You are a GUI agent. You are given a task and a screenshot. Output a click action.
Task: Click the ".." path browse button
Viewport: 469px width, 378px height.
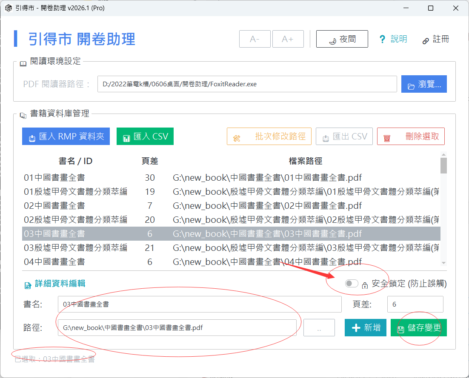tap(319, 328)
